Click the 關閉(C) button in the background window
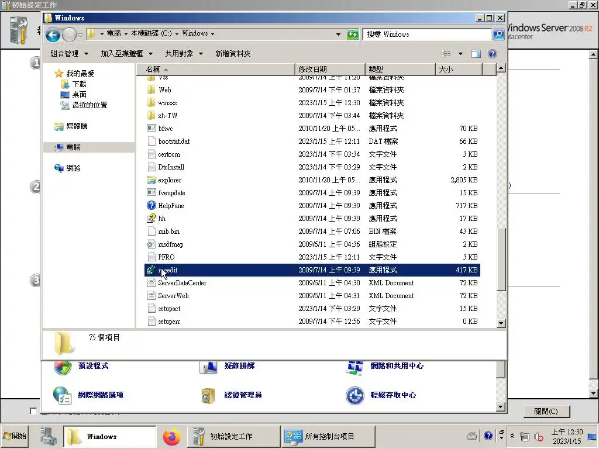 (x=546, y=411)
